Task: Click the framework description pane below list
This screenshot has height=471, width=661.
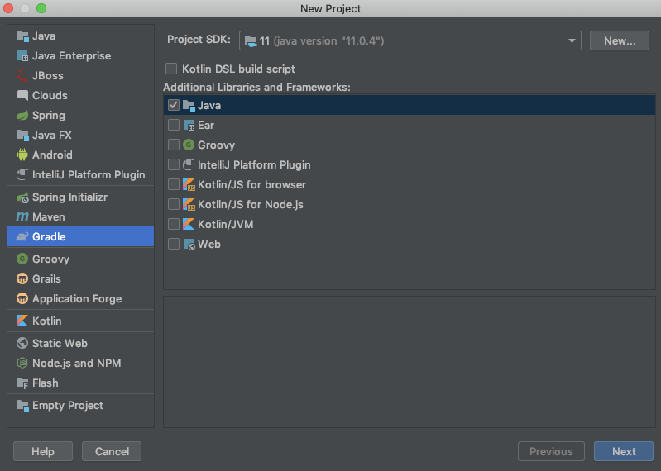Action: (410, 362)
